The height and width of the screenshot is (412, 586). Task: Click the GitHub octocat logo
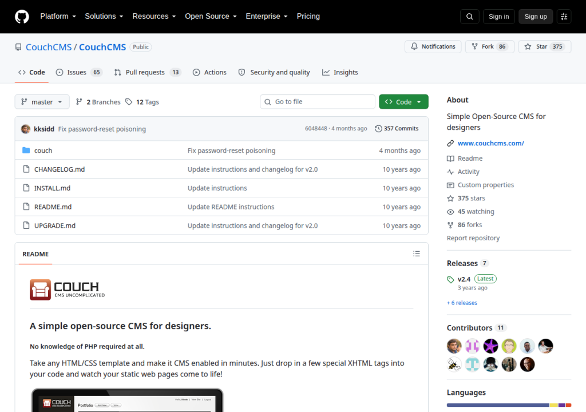point(22,17)
